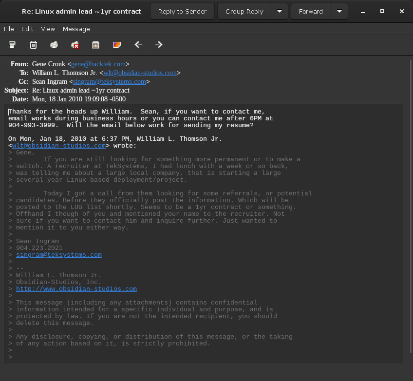The height and width of the screenshot is (381, 413).
Task: Go to the previous message
Action: pyautogui.click(x=138, y=45)
